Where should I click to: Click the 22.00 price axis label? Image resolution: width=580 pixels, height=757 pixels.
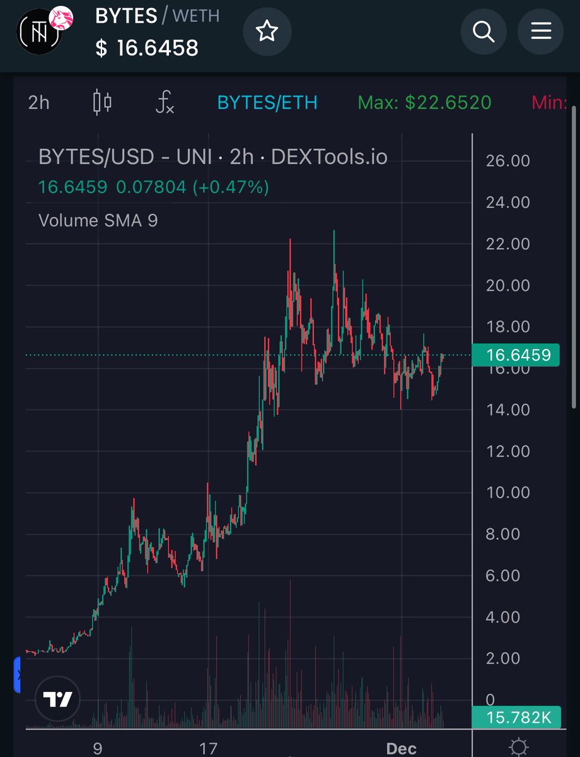(508, 244)
